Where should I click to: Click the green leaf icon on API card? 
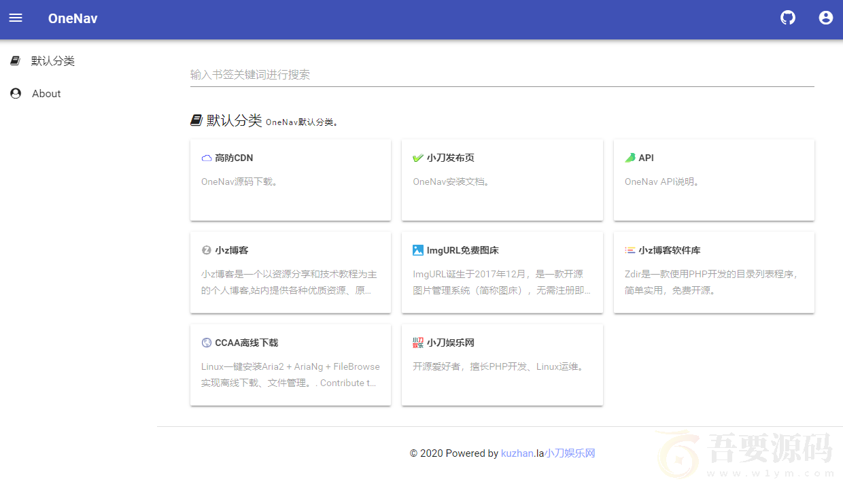630,158
